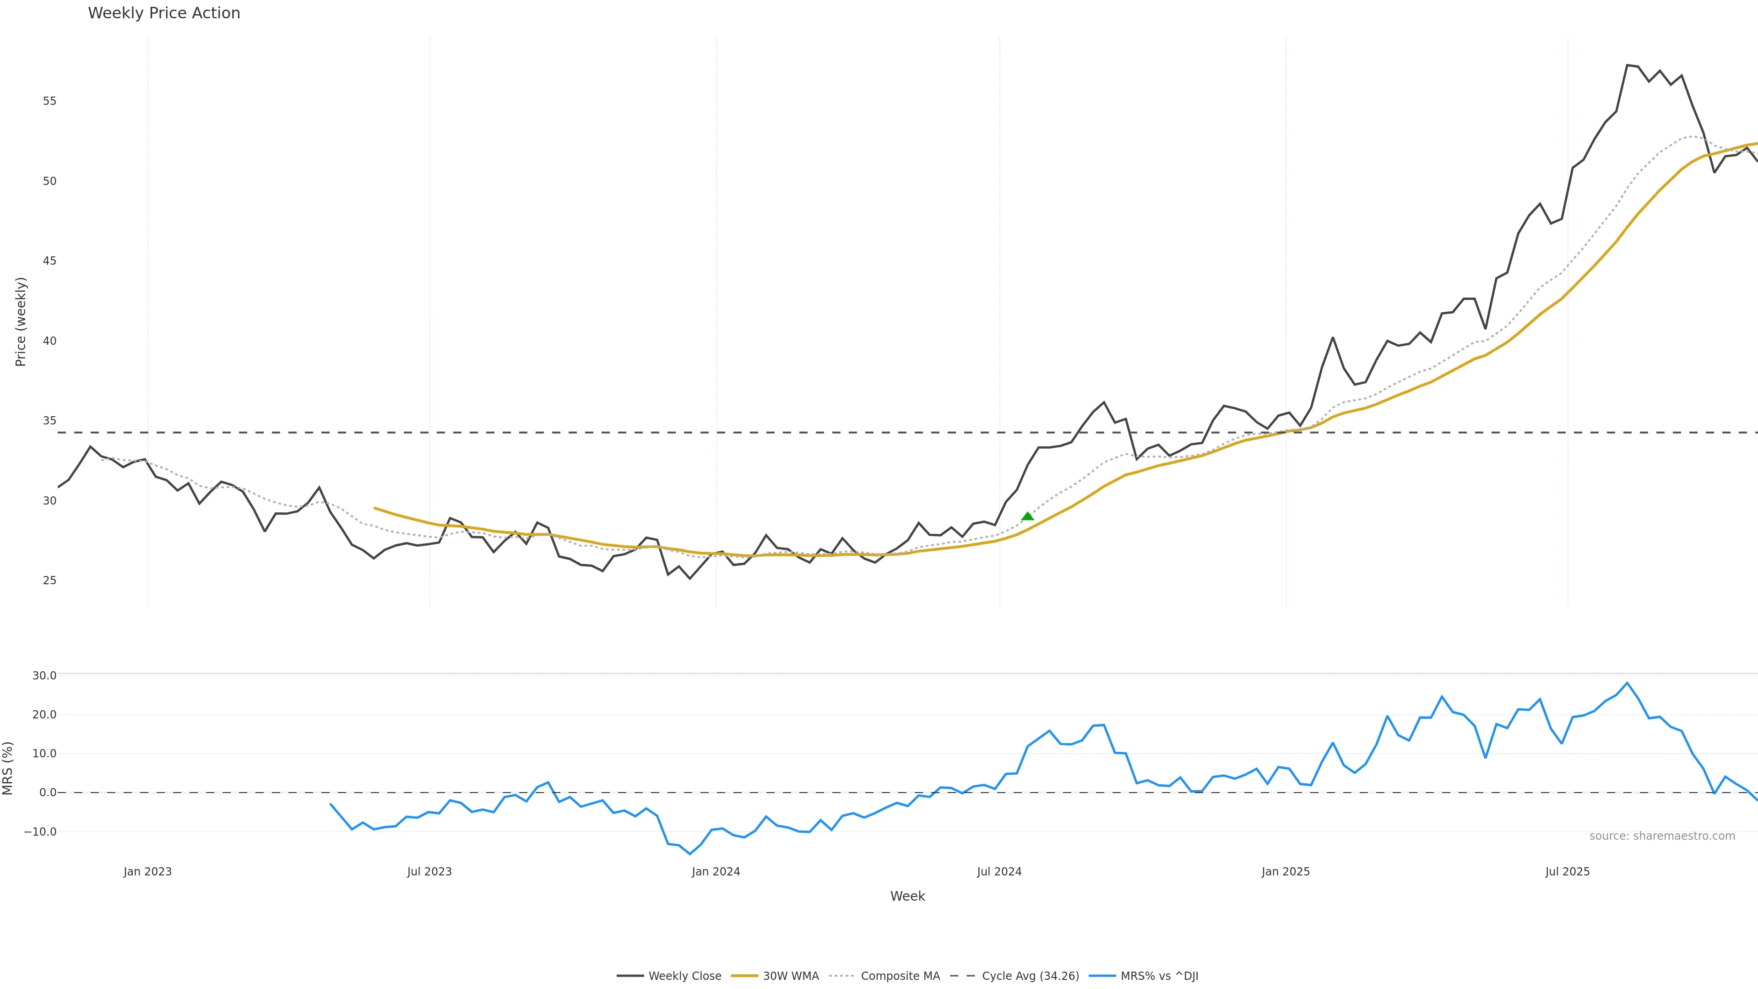Click the blue MRS% vs ^DJI legend swatch
Screen dimensions: 1758x989
click(x=1102, y=976)
